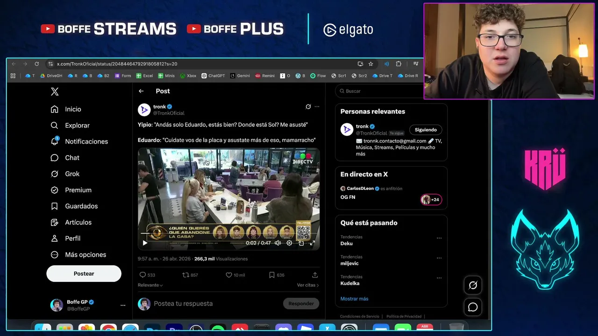This screenshot has height=336, width=598.
Task: Expand Más opciones in the sidebar
Action: pyautogui.click(x=78, y=255)
